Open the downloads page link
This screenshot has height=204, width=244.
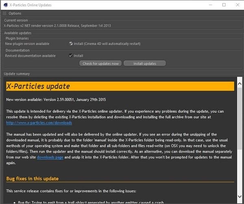50,157
